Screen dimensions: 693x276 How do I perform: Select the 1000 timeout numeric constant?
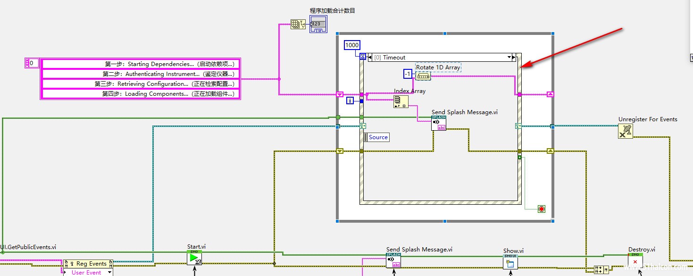(x=352, y=45)
